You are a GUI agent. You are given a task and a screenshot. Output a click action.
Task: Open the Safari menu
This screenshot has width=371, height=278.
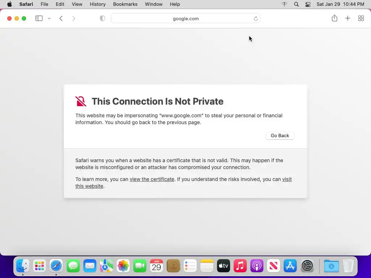pyautogui.click(x=26, y=4)
